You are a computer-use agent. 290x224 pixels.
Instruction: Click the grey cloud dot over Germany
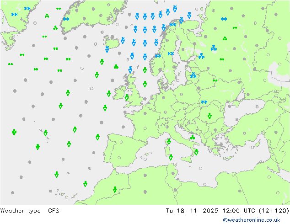[163, 98]
